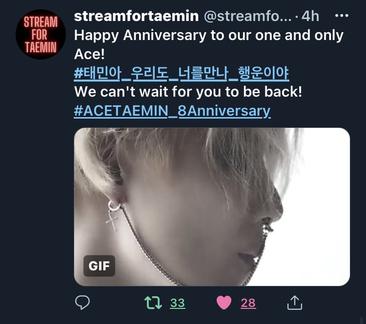Click the green retweet arrows icon
The image size is (366, 324).
tap(153, 303)
